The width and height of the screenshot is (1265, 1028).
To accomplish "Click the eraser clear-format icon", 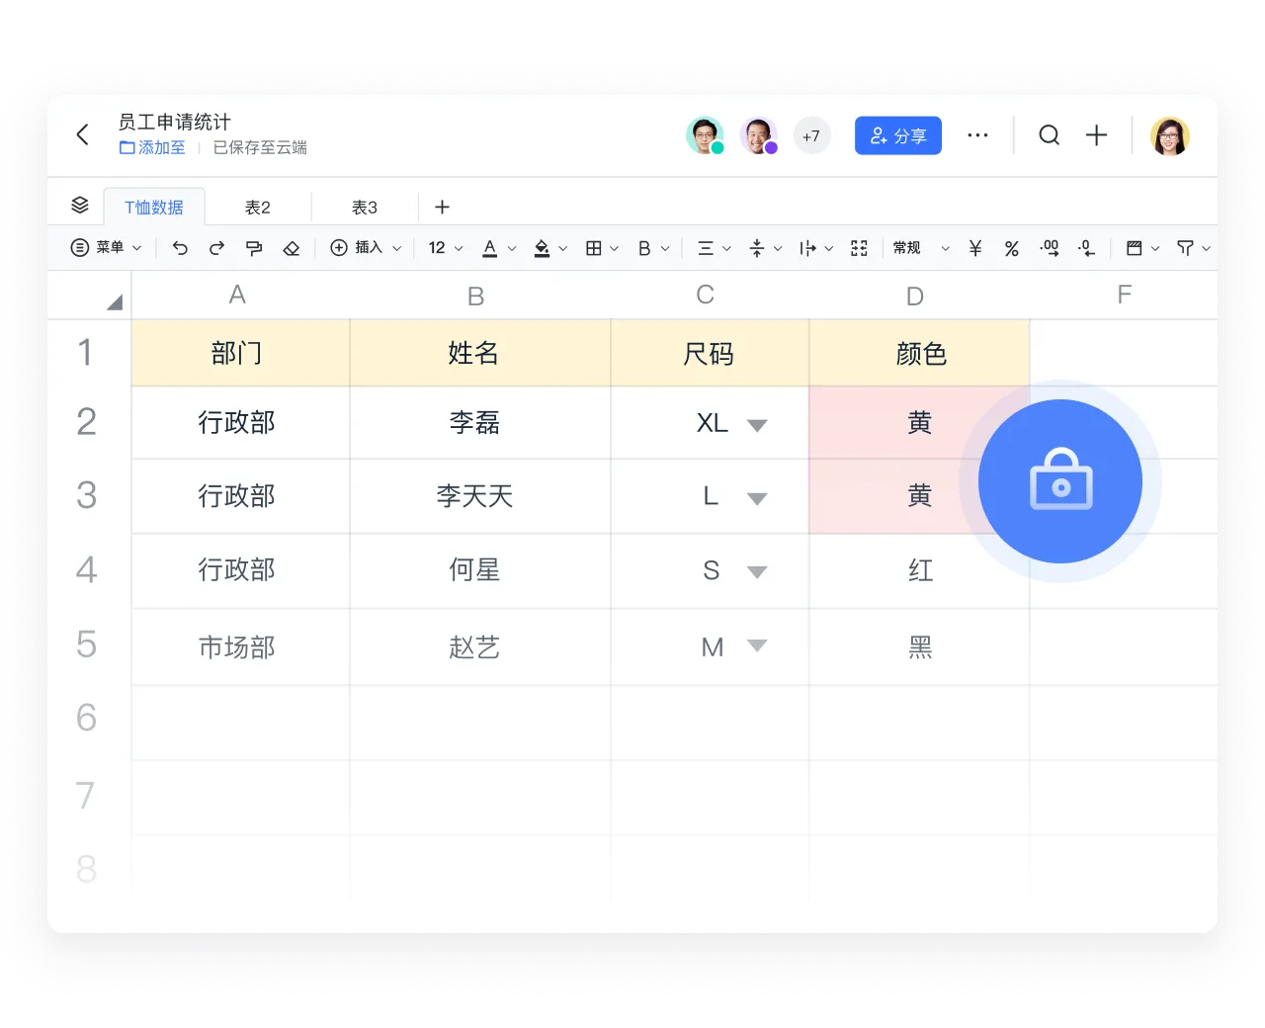I will [291, 248].
